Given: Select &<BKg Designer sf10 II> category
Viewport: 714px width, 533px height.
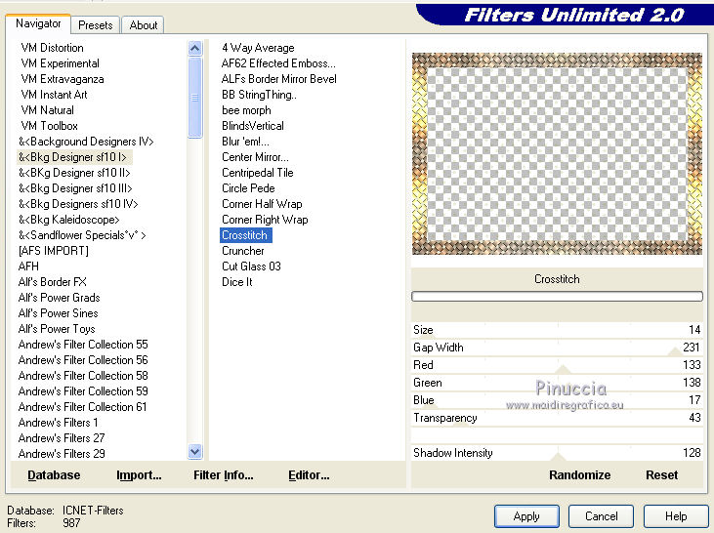Looking at the screenshot, I should point(74,173).
